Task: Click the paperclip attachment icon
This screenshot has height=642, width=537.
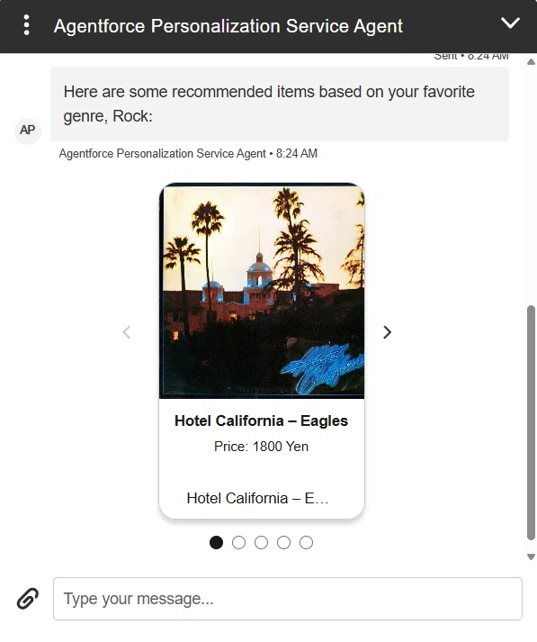Action: coord(28,599)
